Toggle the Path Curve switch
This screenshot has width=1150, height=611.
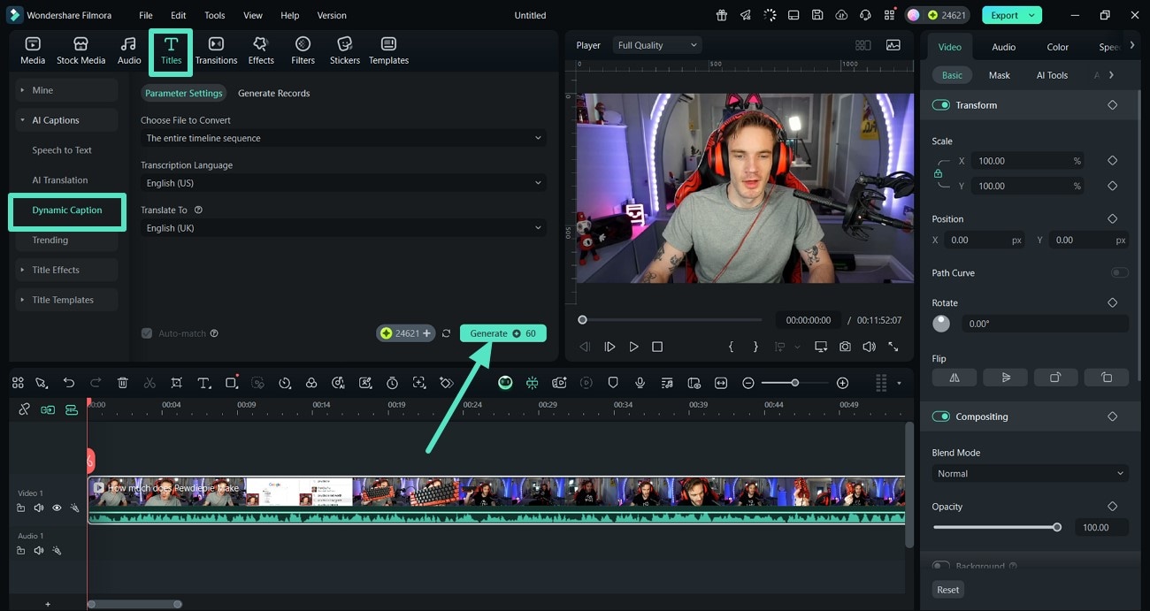pyautogui.click(x=1120, y=272)
